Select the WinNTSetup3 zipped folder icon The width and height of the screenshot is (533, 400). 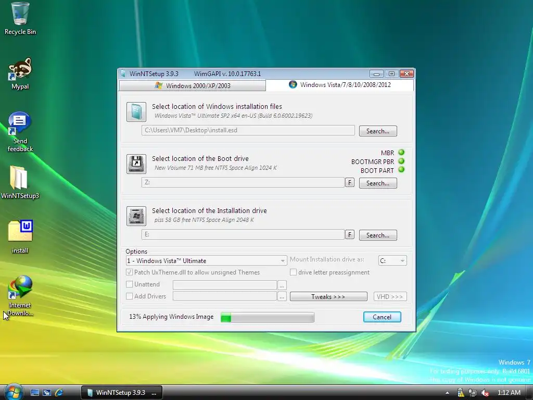[20, 182]
